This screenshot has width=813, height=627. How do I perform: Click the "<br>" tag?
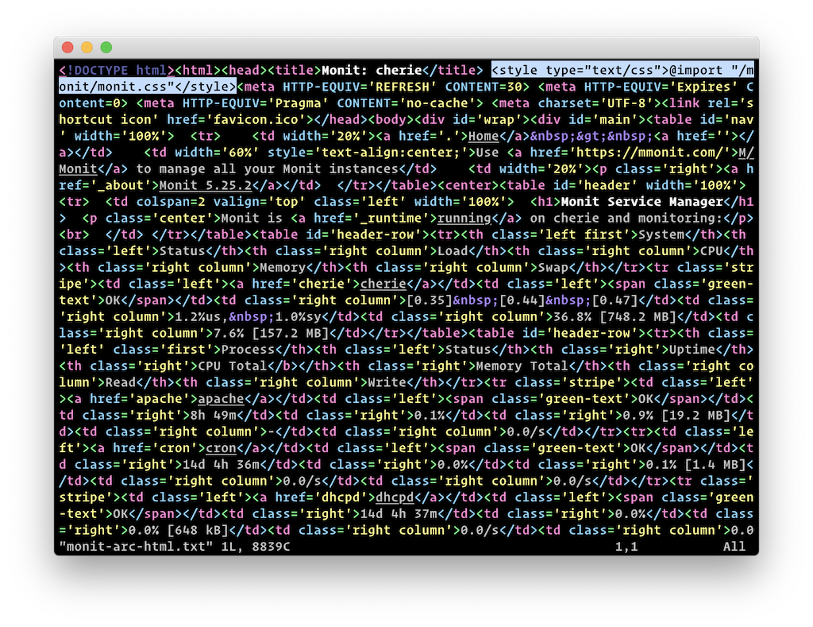(75, 235)
